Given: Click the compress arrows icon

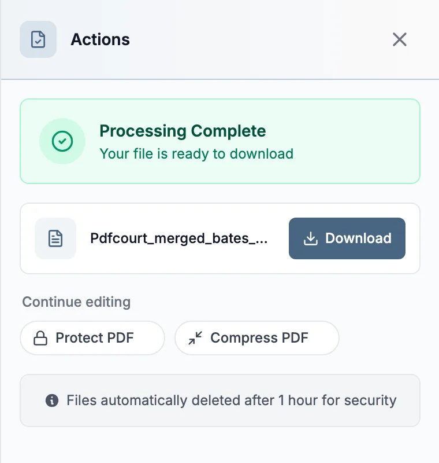Looking at the screenshot, I should pyautogui.click(x=195, y=338).
